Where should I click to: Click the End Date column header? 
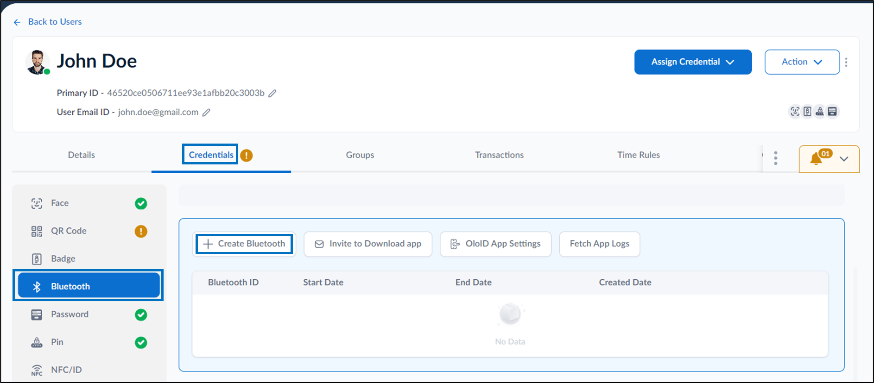[473, 283]
